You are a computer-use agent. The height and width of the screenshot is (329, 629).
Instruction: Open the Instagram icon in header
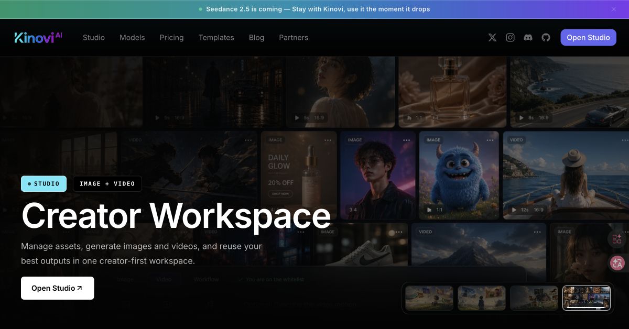510,38
